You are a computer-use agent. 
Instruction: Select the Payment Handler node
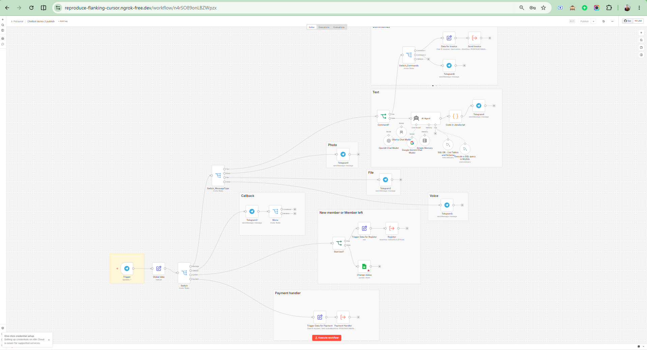pos(343,317)
